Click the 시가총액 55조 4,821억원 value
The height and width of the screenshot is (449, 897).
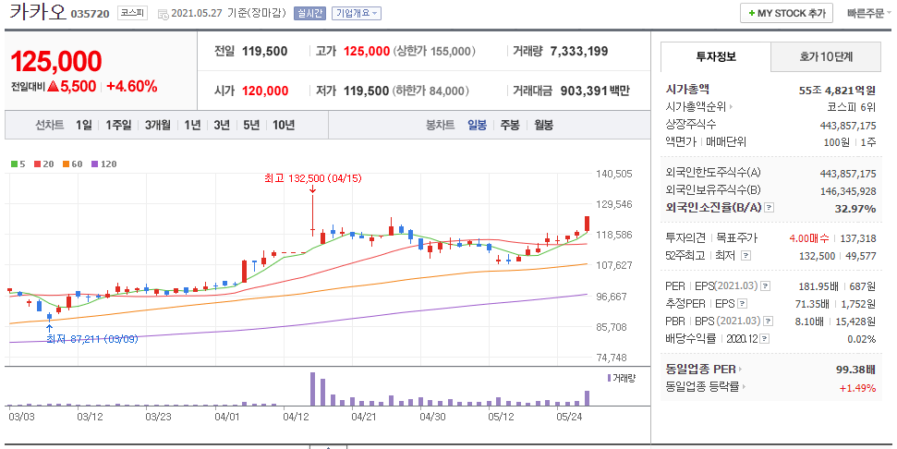837,90
